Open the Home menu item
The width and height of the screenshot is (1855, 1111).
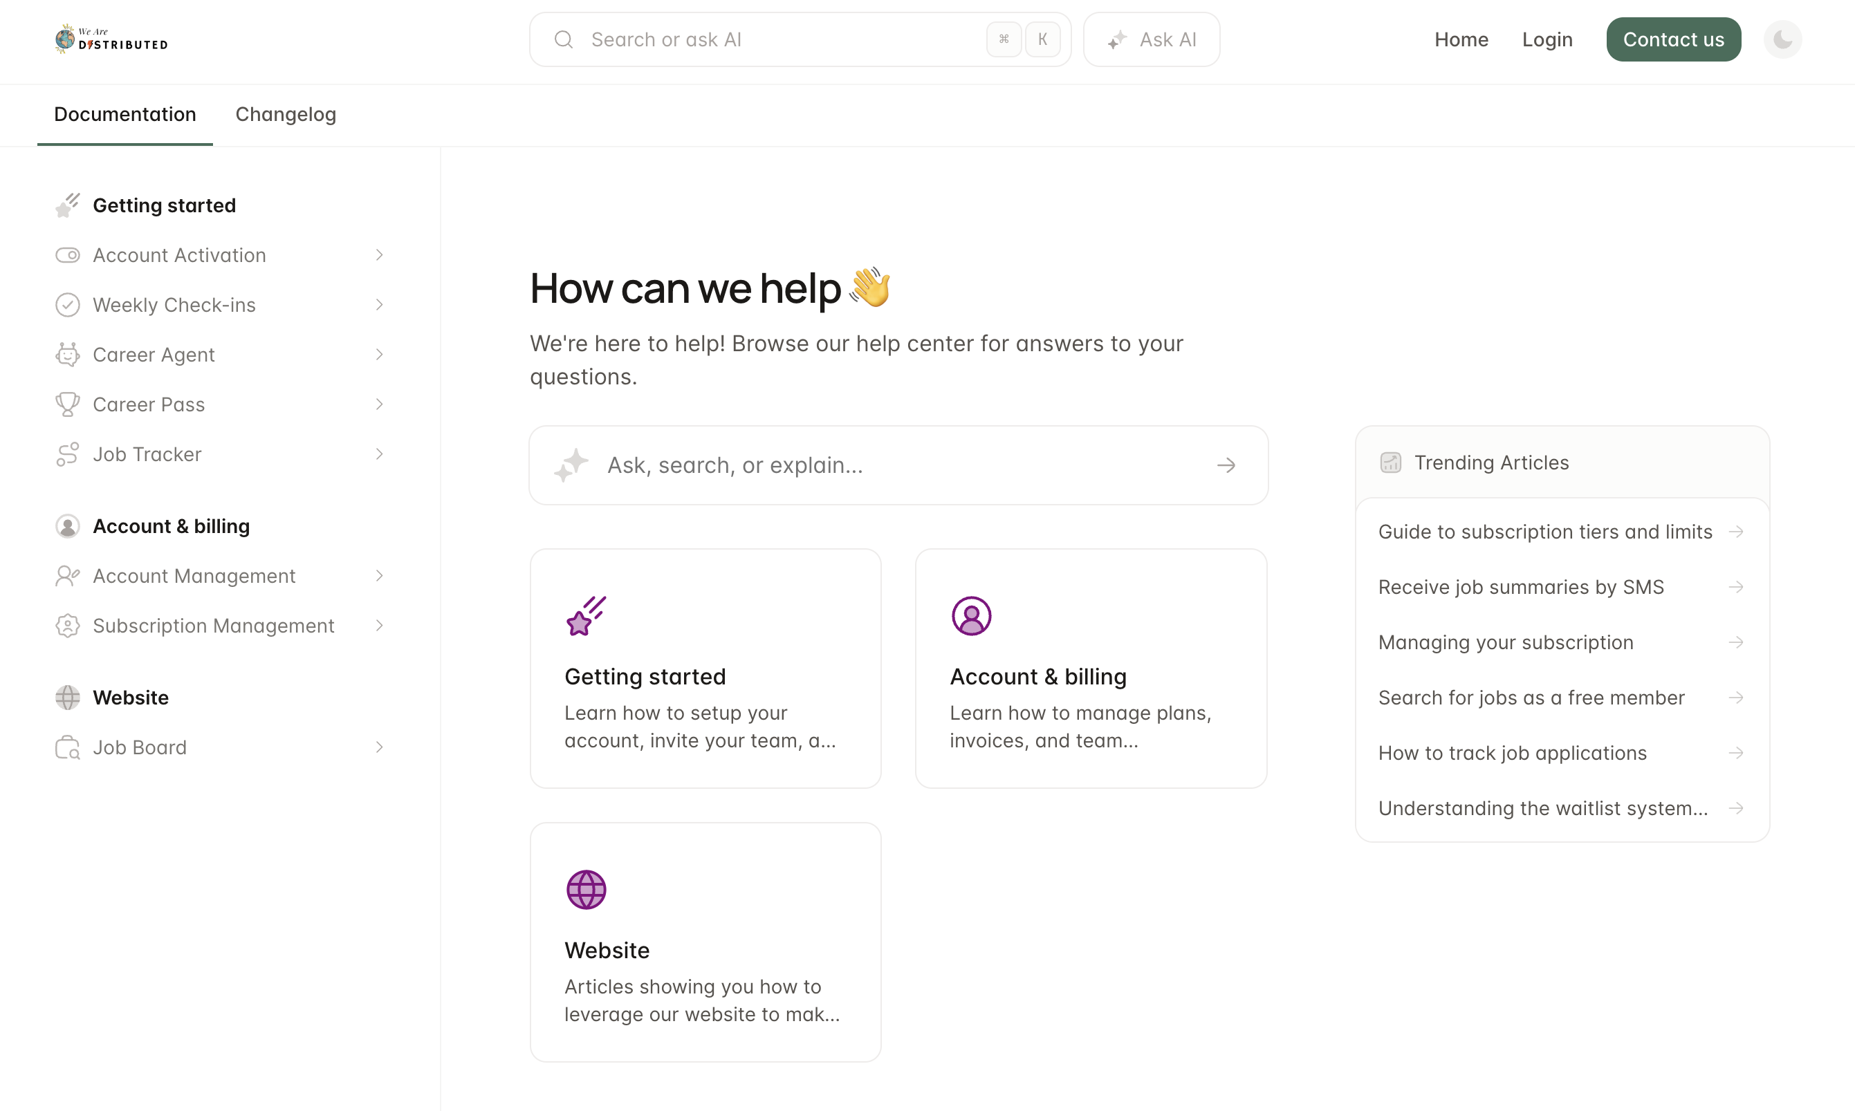[1461, 39]
